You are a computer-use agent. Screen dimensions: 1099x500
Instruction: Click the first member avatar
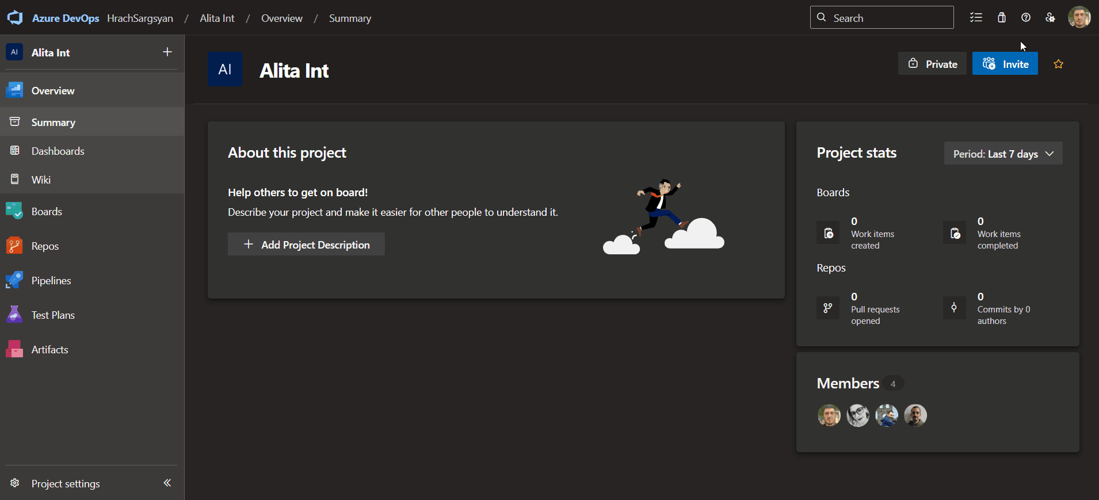click(829, 415)
